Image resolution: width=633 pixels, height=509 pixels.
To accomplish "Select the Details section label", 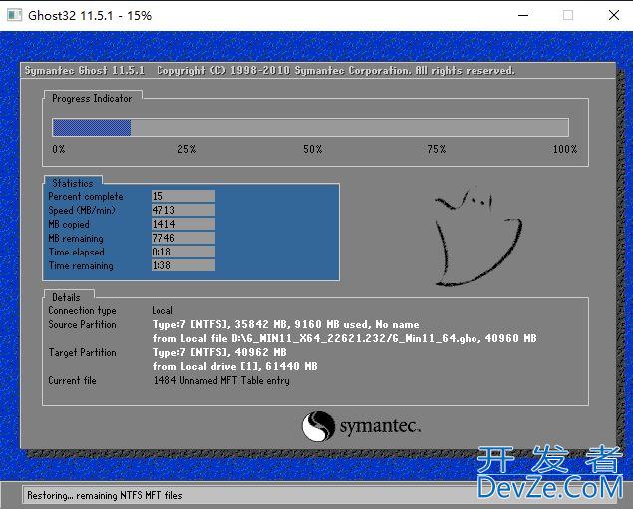I will point(66,297).
